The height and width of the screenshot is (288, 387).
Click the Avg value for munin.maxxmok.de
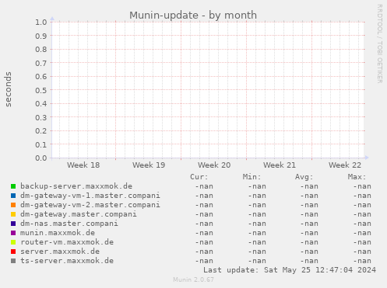click(x=309, y=233)
